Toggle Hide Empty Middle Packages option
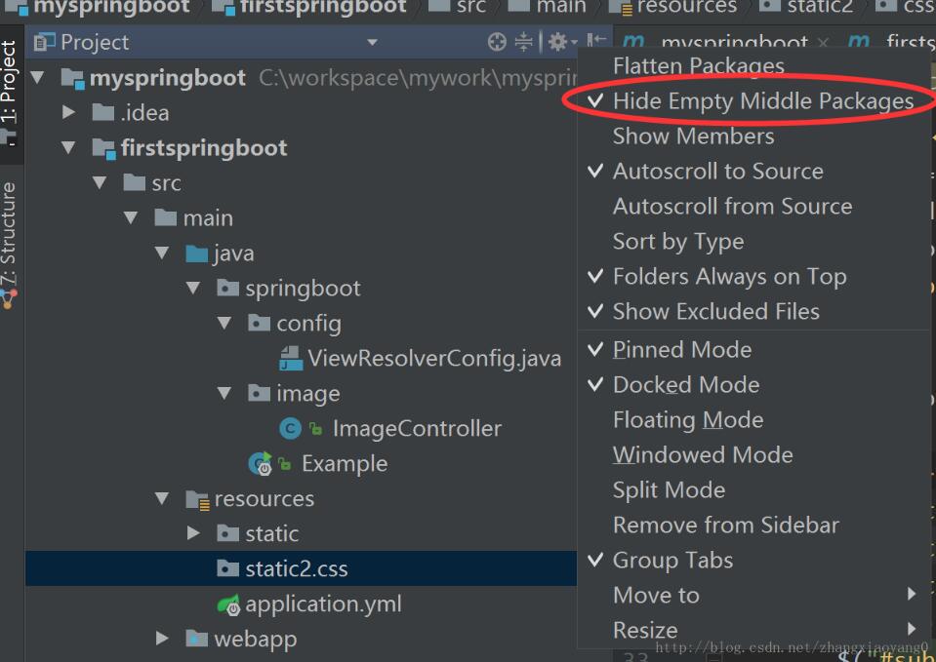Screen dimensions: 936x662 pyautogui.click(x=762, y=101)
